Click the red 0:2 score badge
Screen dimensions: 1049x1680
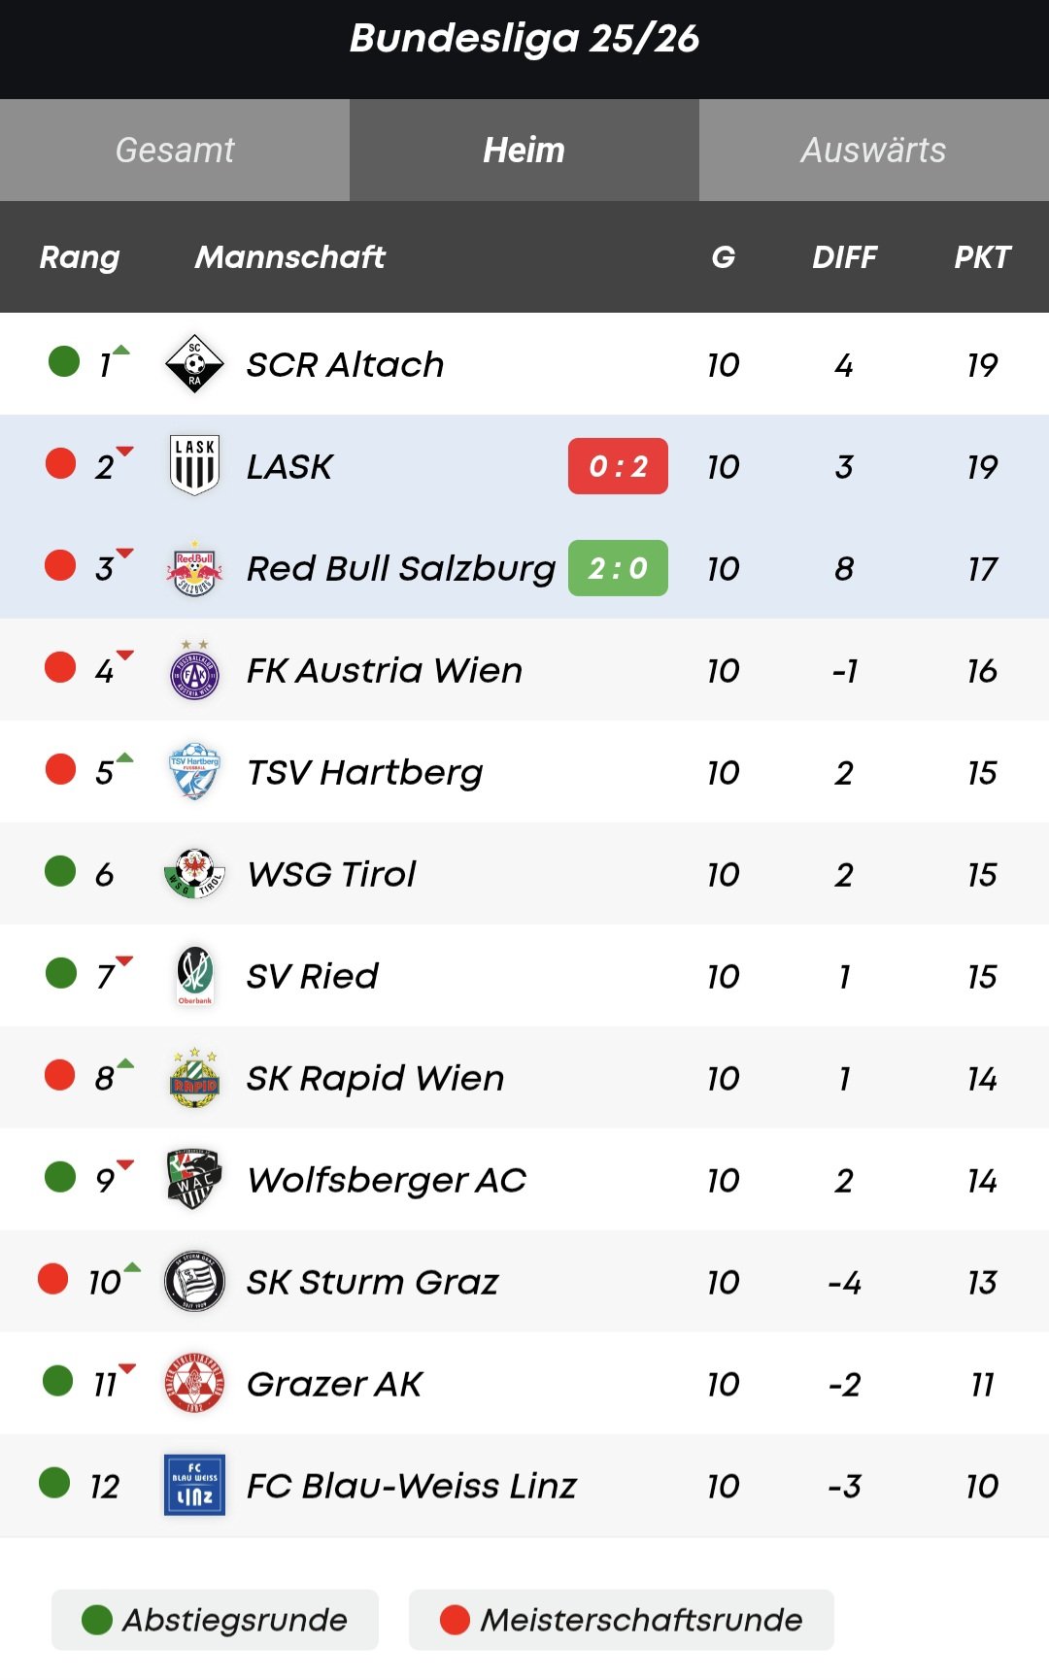(x=618, y=466)
